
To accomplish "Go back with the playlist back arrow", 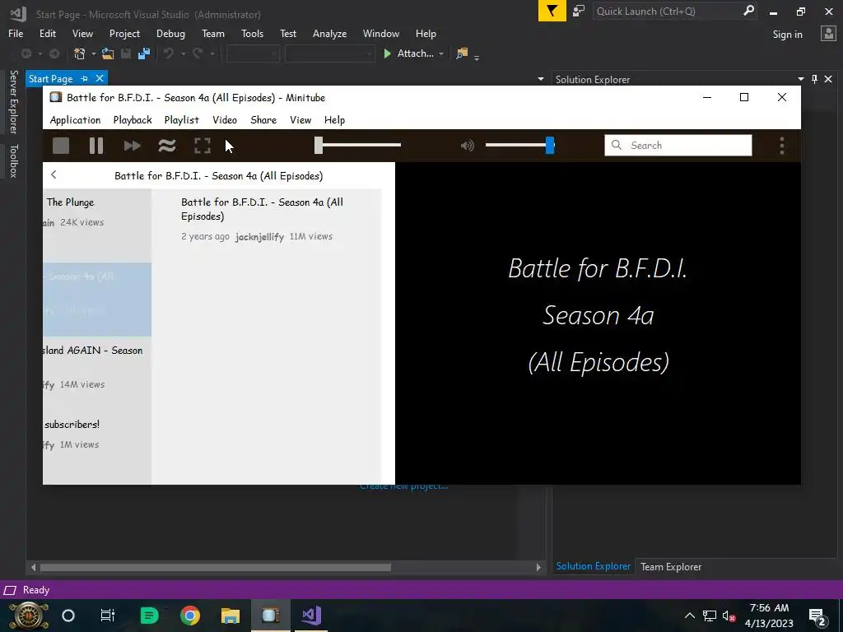I will pyautogui.click(x=54, y=174).
